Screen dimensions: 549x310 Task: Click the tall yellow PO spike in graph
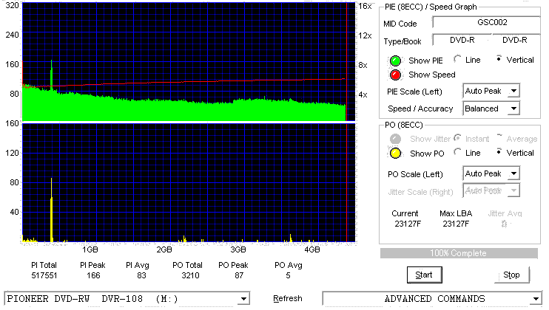52,210
